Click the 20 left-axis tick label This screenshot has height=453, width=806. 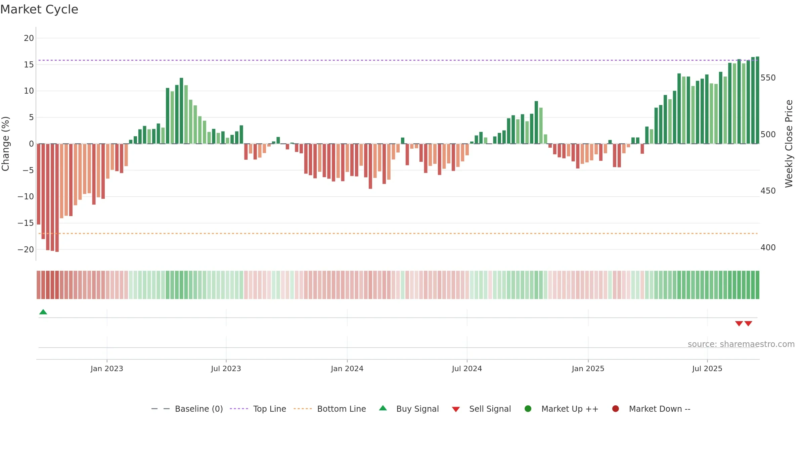tap(29, 38)
